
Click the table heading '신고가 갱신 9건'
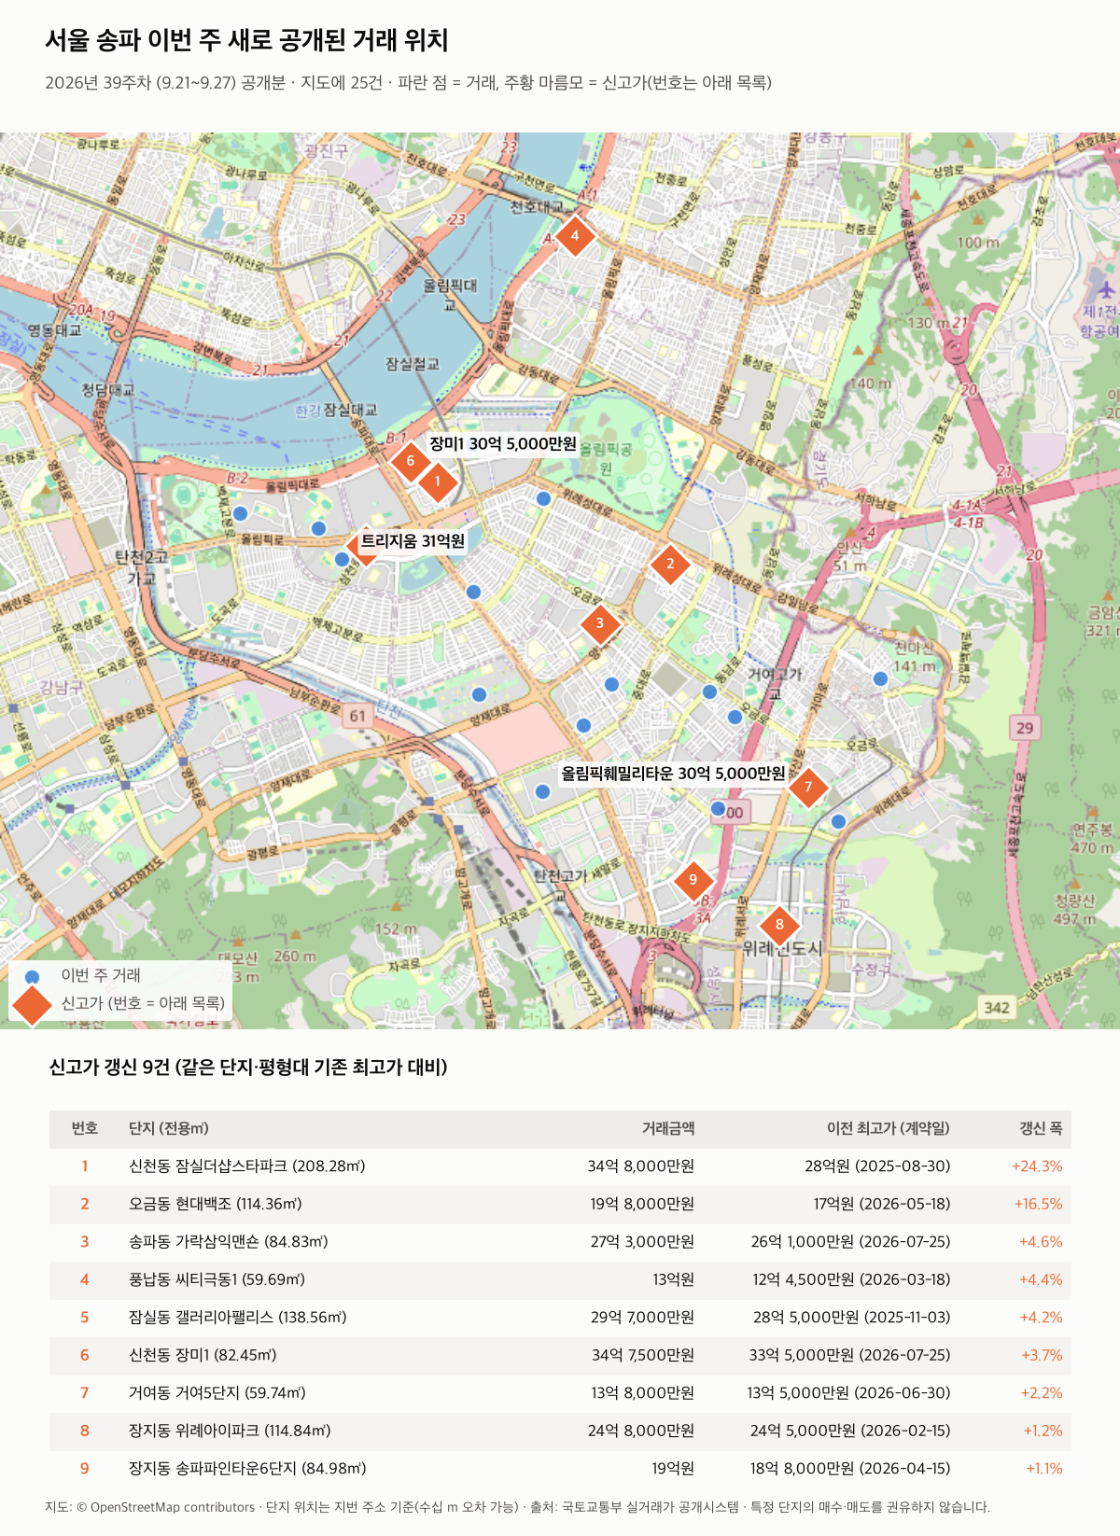click(108, 1067)
